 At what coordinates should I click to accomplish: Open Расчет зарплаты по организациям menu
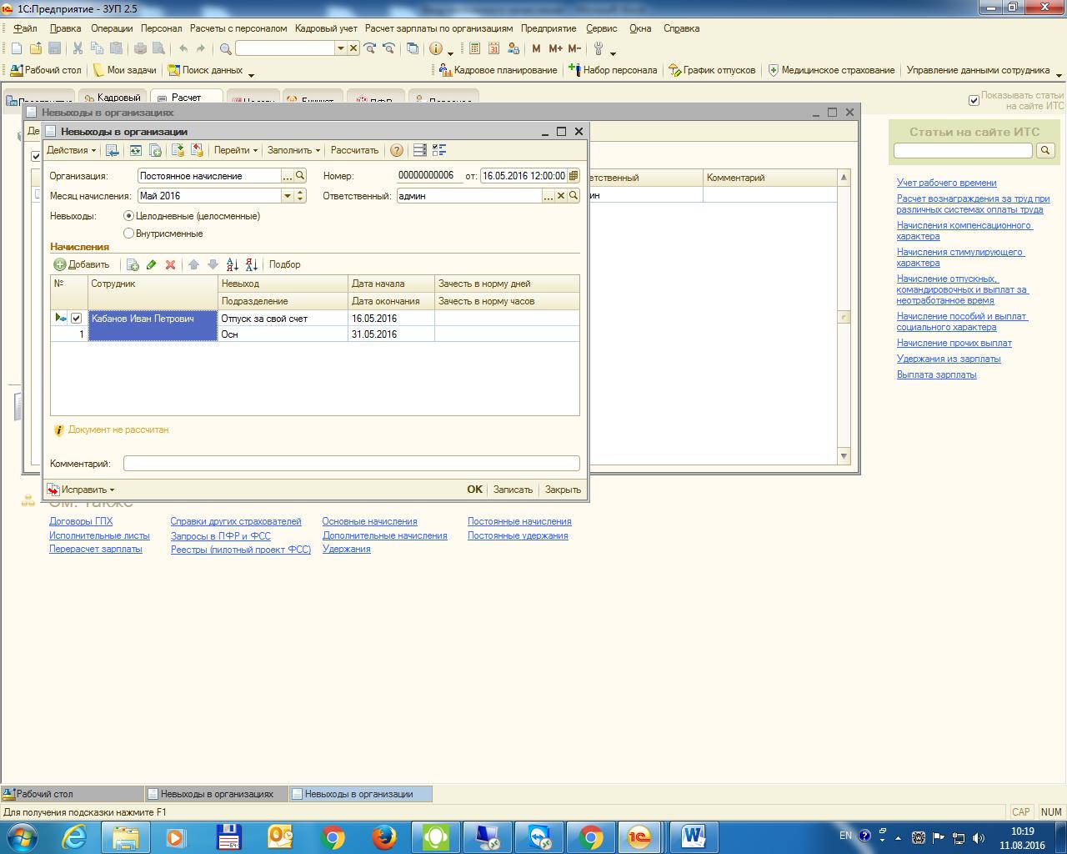click(439, 28)
